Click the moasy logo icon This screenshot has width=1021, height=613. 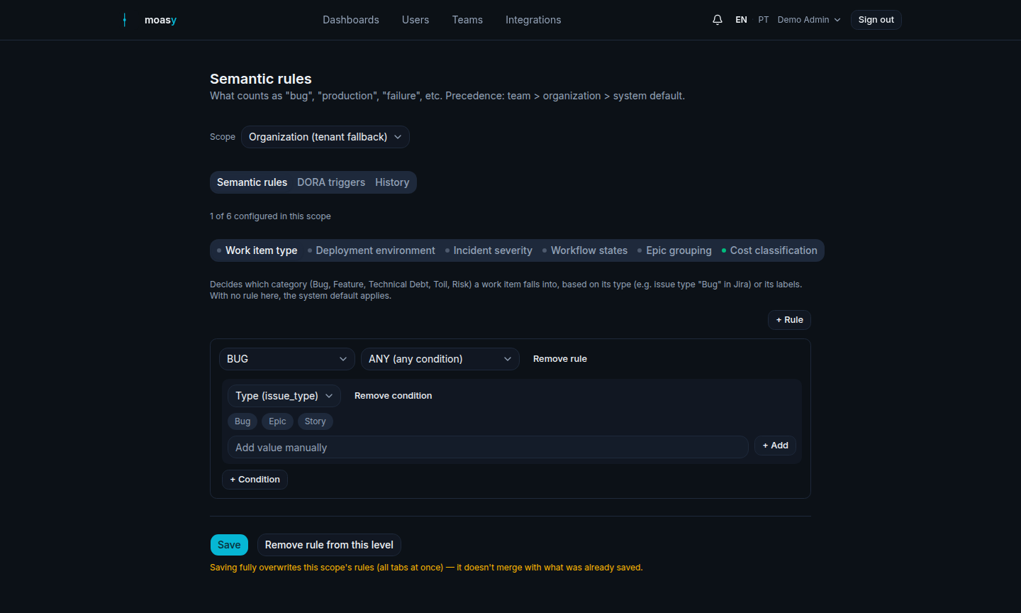coord(125,20)
